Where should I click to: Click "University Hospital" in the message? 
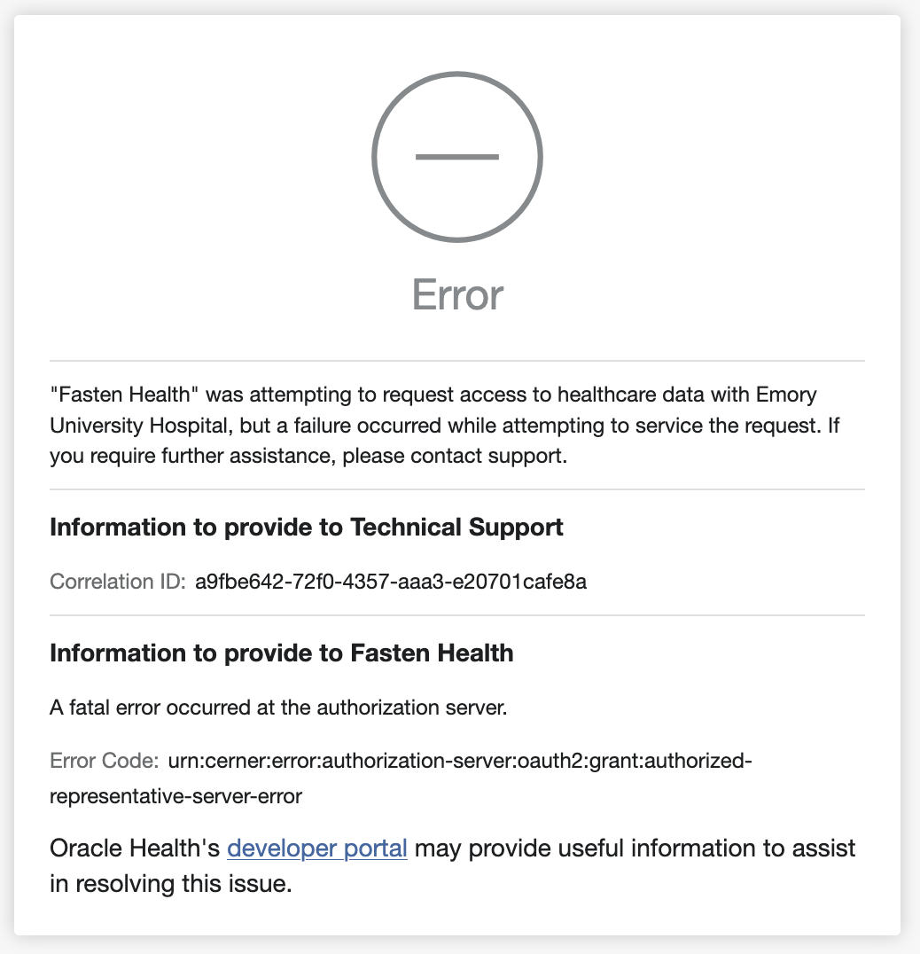pos(141,425)
